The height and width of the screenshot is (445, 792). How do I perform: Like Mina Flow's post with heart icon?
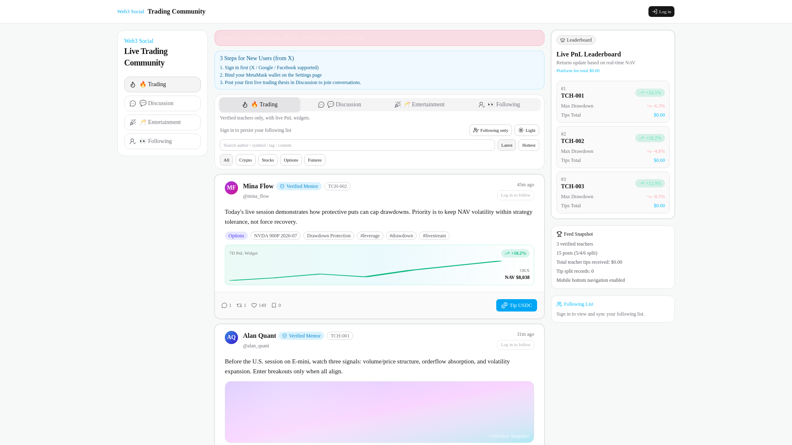click(254, 305)
